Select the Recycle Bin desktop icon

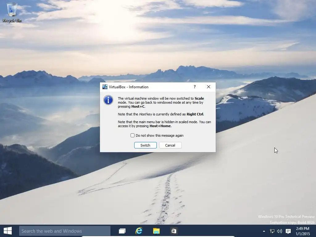point(12,12)
